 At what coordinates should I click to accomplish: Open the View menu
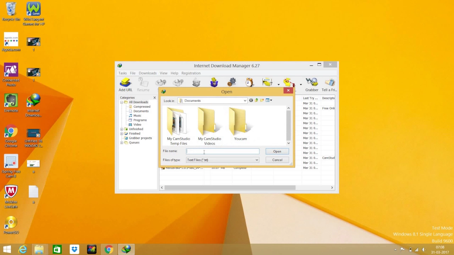pos(164,73)
